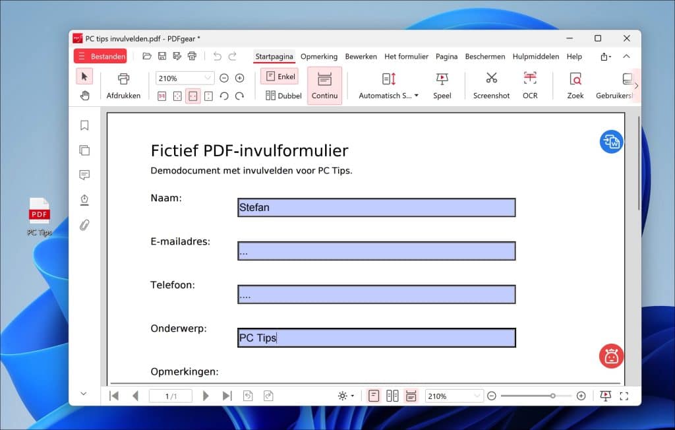Open the zoom 210% dropdown in ribbon
675x430 pixels.
click(x=208, y=78)
